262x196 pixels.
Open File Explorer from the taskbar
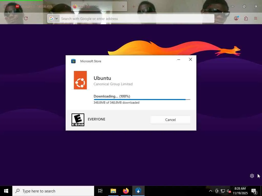[113, 191]
